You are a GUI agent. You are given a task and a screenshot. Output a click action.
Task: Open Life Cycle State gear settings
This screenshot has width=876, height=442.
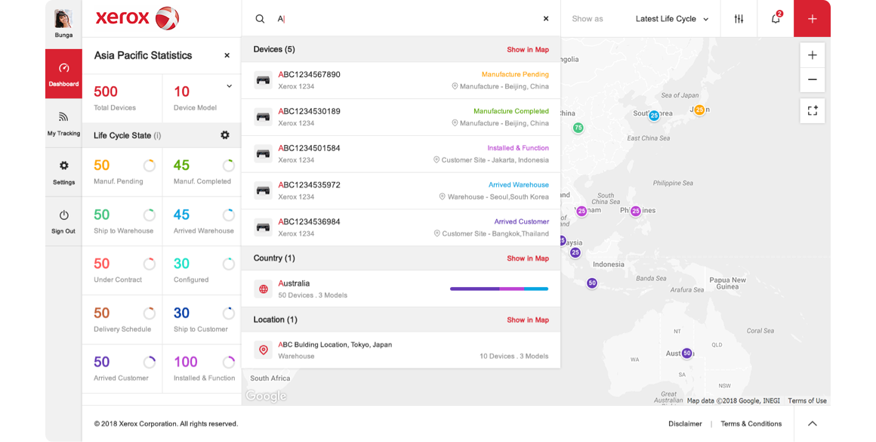(224, 134)
